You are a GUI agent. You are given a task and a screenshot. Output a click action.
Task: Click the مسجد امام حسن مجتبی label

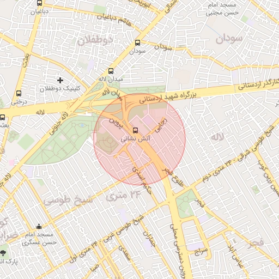tap(222, 9)
